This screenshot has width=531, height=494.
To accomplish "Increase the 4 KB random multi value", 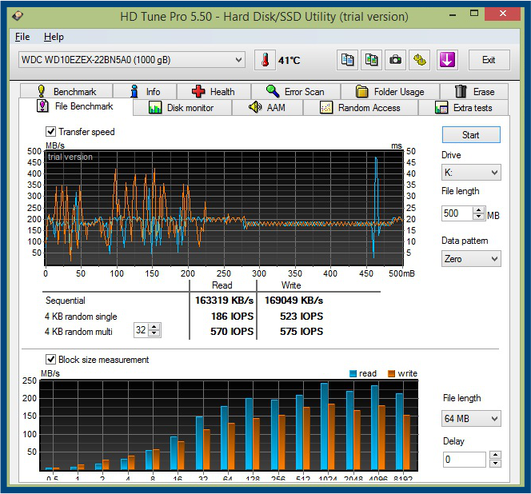I will pyautogui.click(x=154, y=327).
